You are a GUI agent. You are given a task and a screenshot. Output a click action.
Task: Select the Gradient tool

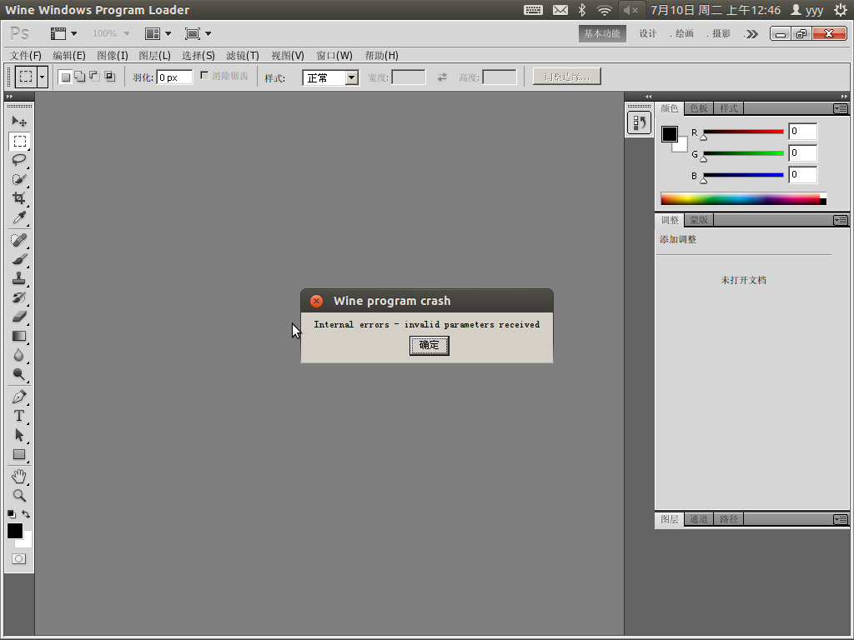(19, 336)
